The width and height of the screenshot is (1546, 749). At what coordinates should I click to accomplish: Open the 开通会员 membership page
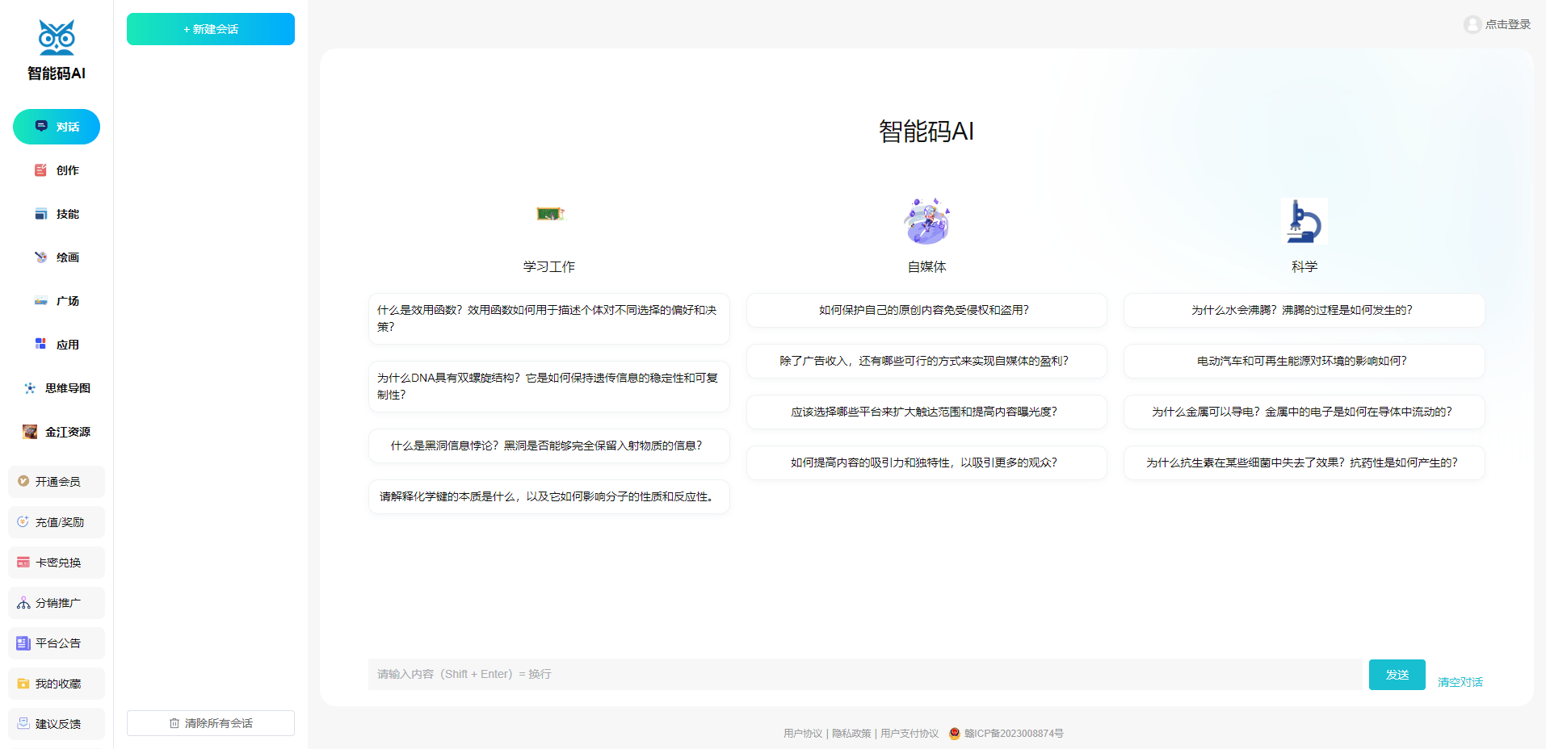tap(56, 481)
